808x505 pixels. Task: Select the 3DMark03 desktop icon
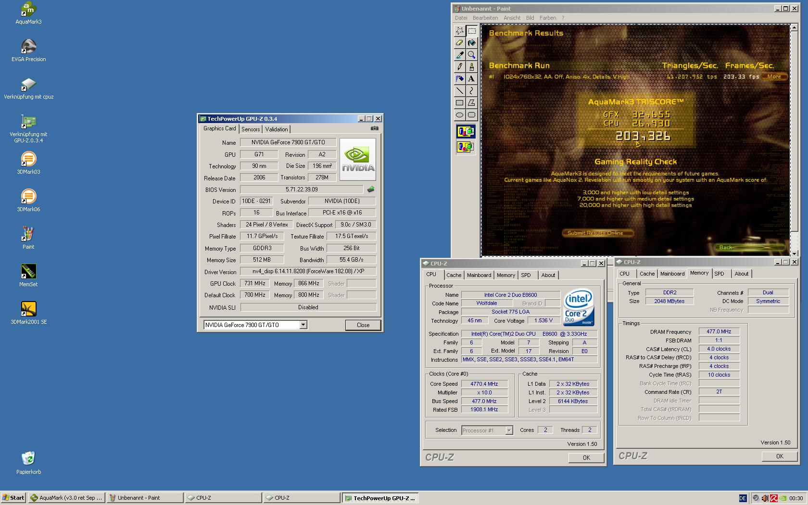[x=28, y=163]
